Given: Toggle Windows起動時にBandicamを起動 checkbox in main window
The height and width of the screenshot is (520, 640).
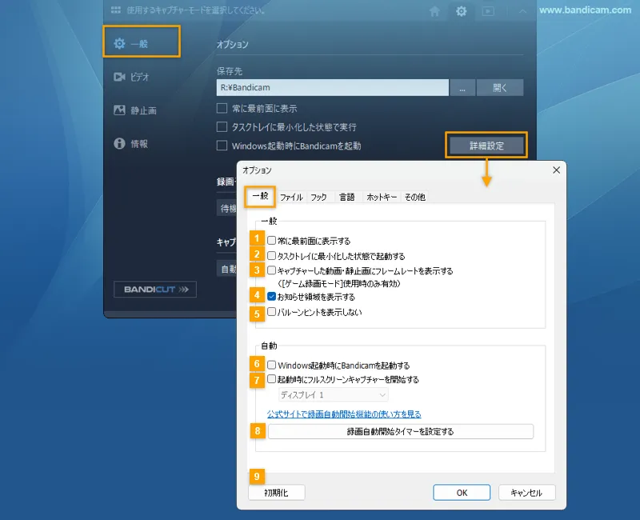Looking at the screenshot, I should pos(222,146).
